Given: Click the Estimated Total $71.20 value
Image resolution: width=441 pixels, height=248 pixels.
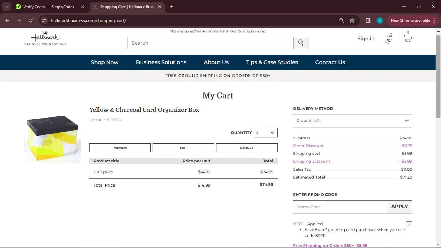Looking at the screenshot, I should click(x=406, y=177).
